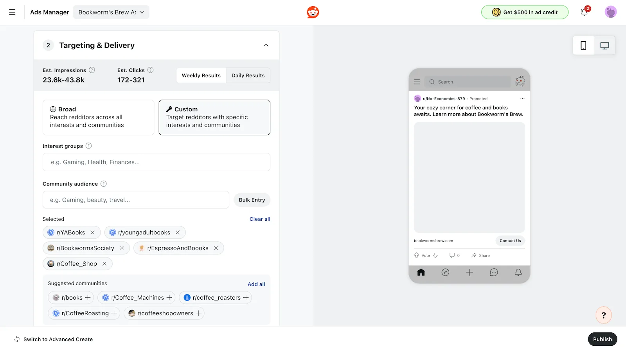Publish the ad campaign

point(603,339)
